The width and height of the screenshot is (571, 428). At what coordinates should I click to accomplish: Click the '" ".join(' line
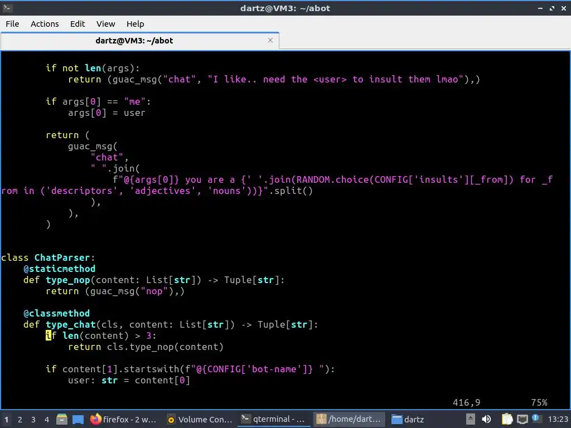pyautogui.click(x=115, y=168)
